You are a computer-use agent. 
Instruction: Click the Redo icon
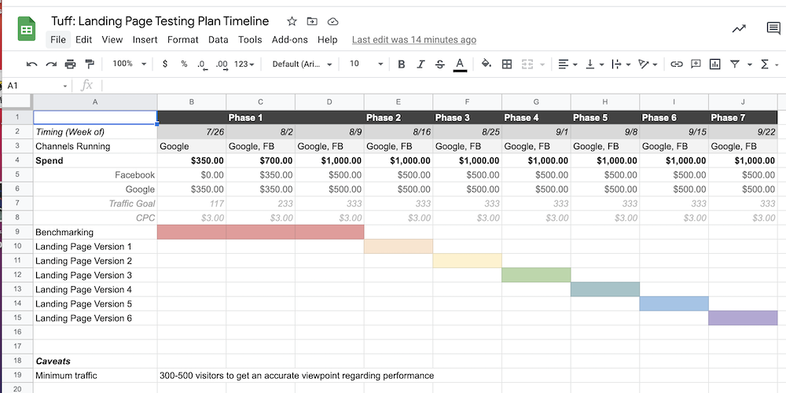coord(51,64)
